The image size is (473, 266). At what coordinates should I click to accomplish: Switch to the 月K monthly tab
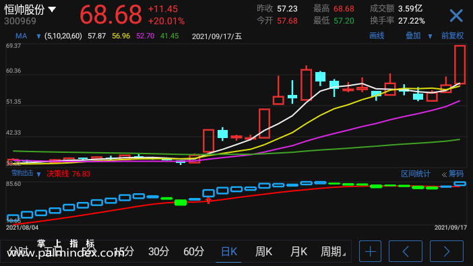click(x=298, y=251)
